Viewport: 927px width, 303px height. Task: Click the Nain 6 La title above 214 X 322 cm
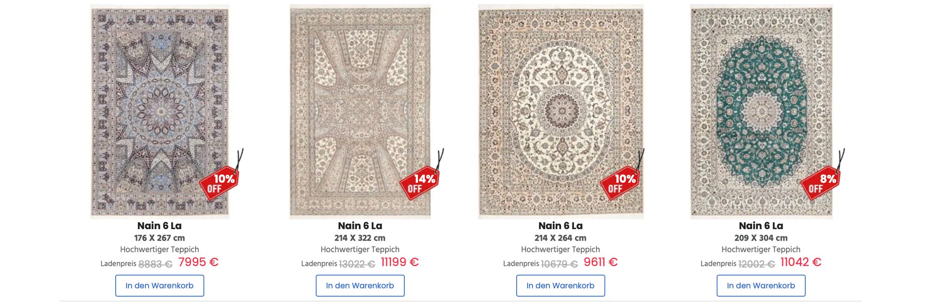(360, 226)
